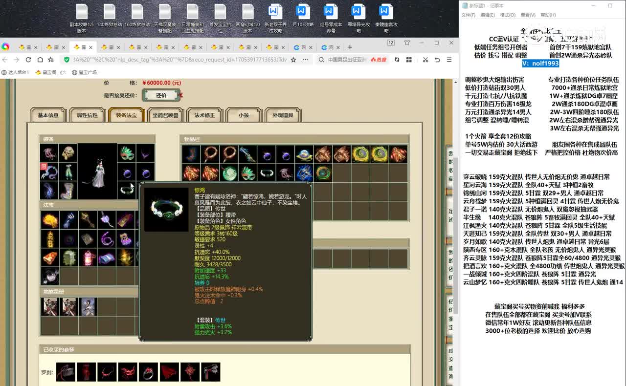This screenshot has height=386, width=626.
Task: Open the 雁塔异光攻略 Word document
Action: [358, 18]
